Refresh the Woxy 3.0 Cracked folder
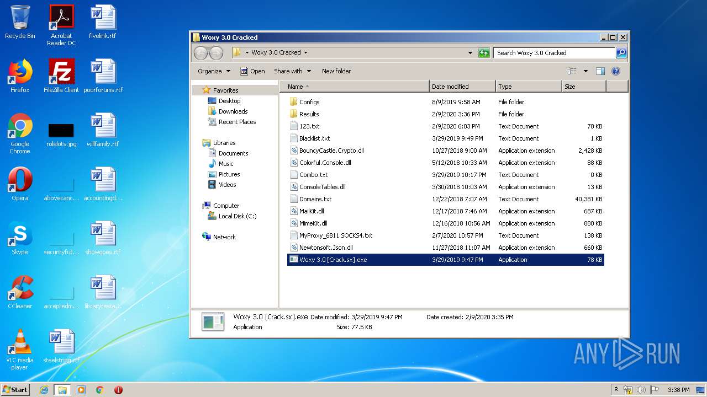The image size is (707, 397). click(x=484, y=53)
